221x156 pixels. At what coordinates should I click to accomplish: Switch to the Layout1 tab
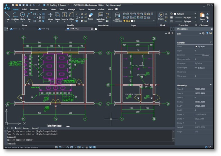[x=26, y=128]
